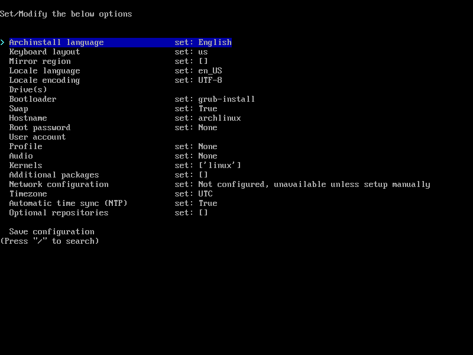Click the NTP row's 'set: True' value
Viewport: 473px width, 355px height.
pyautogui.click(x=196, y=204)
